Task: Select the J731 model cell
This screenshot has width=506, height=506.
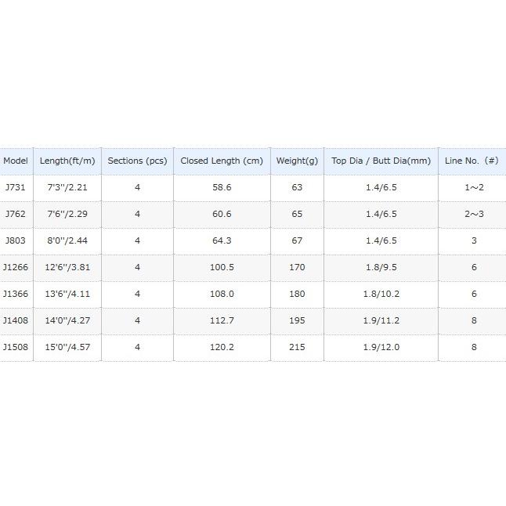Action: [x=15, y=188]
